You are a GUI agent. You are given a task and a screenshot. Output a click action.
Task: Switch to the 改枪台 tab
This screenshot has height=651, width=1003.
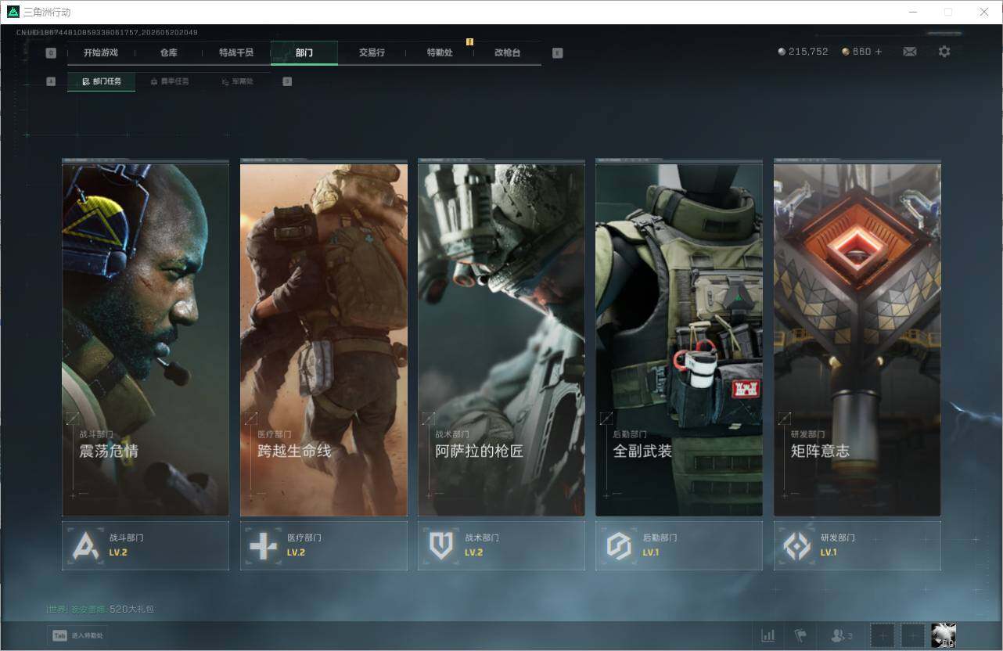coord(507,52)
